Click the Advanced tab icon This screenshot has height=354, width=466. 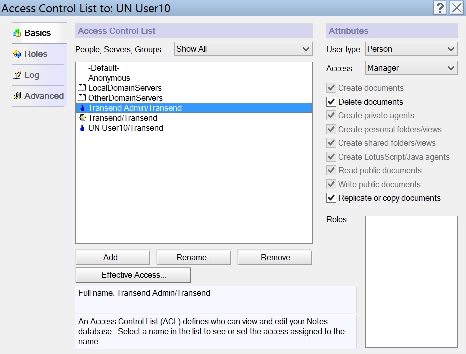17,96
